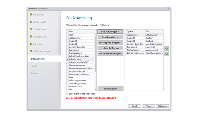
Task: Select Langtextschluessel field row
Action: click(x=81, y=71)
